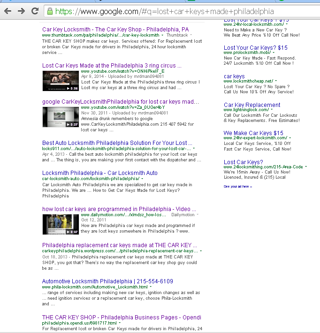The image size is (320, 333).
Task: Click www.24hr-local-locksmith.com ad URL
Action: click(x=254, y=24)
